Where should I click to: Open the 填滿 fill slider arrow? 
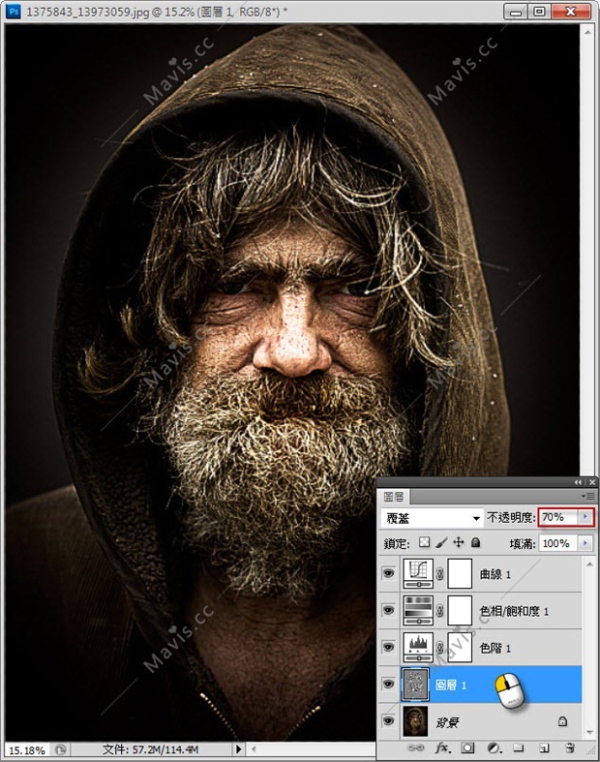click(585, 543)
